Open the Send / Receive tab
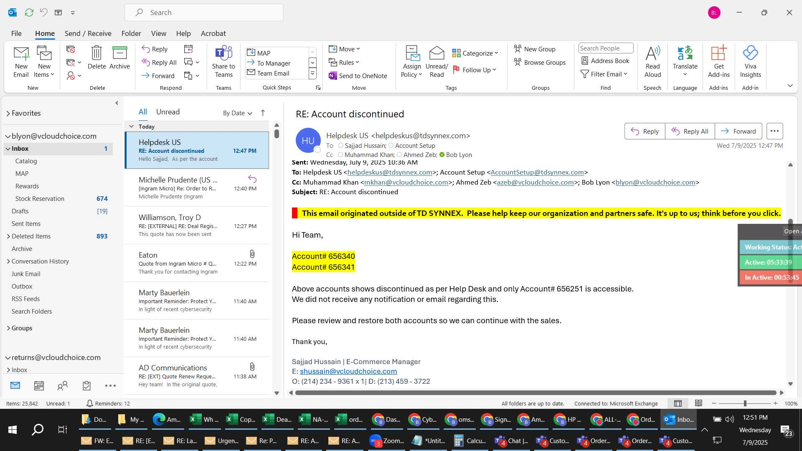This screenshot has height=451, width=802. click(x=88, y=33)
